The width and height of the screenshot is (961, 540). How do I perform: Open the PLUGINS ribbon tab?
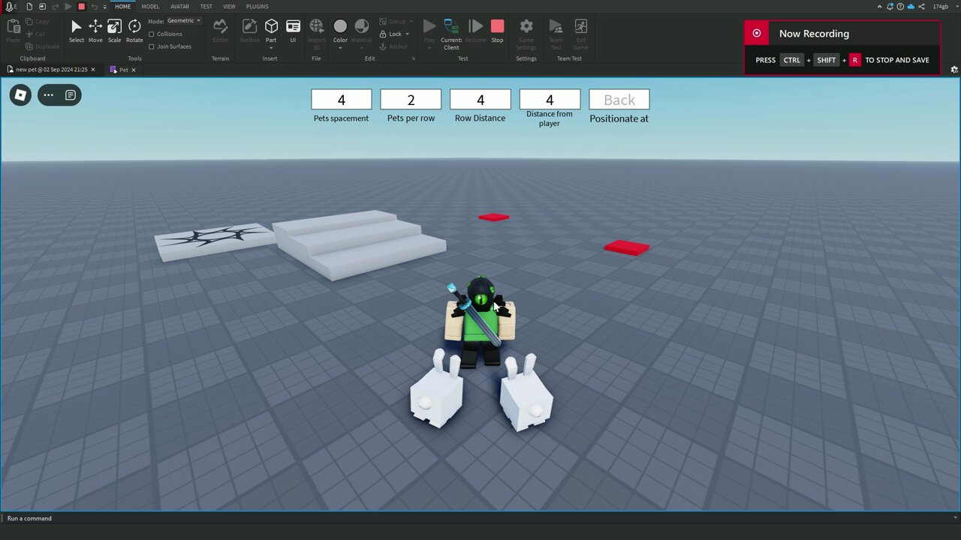(258, 7)
